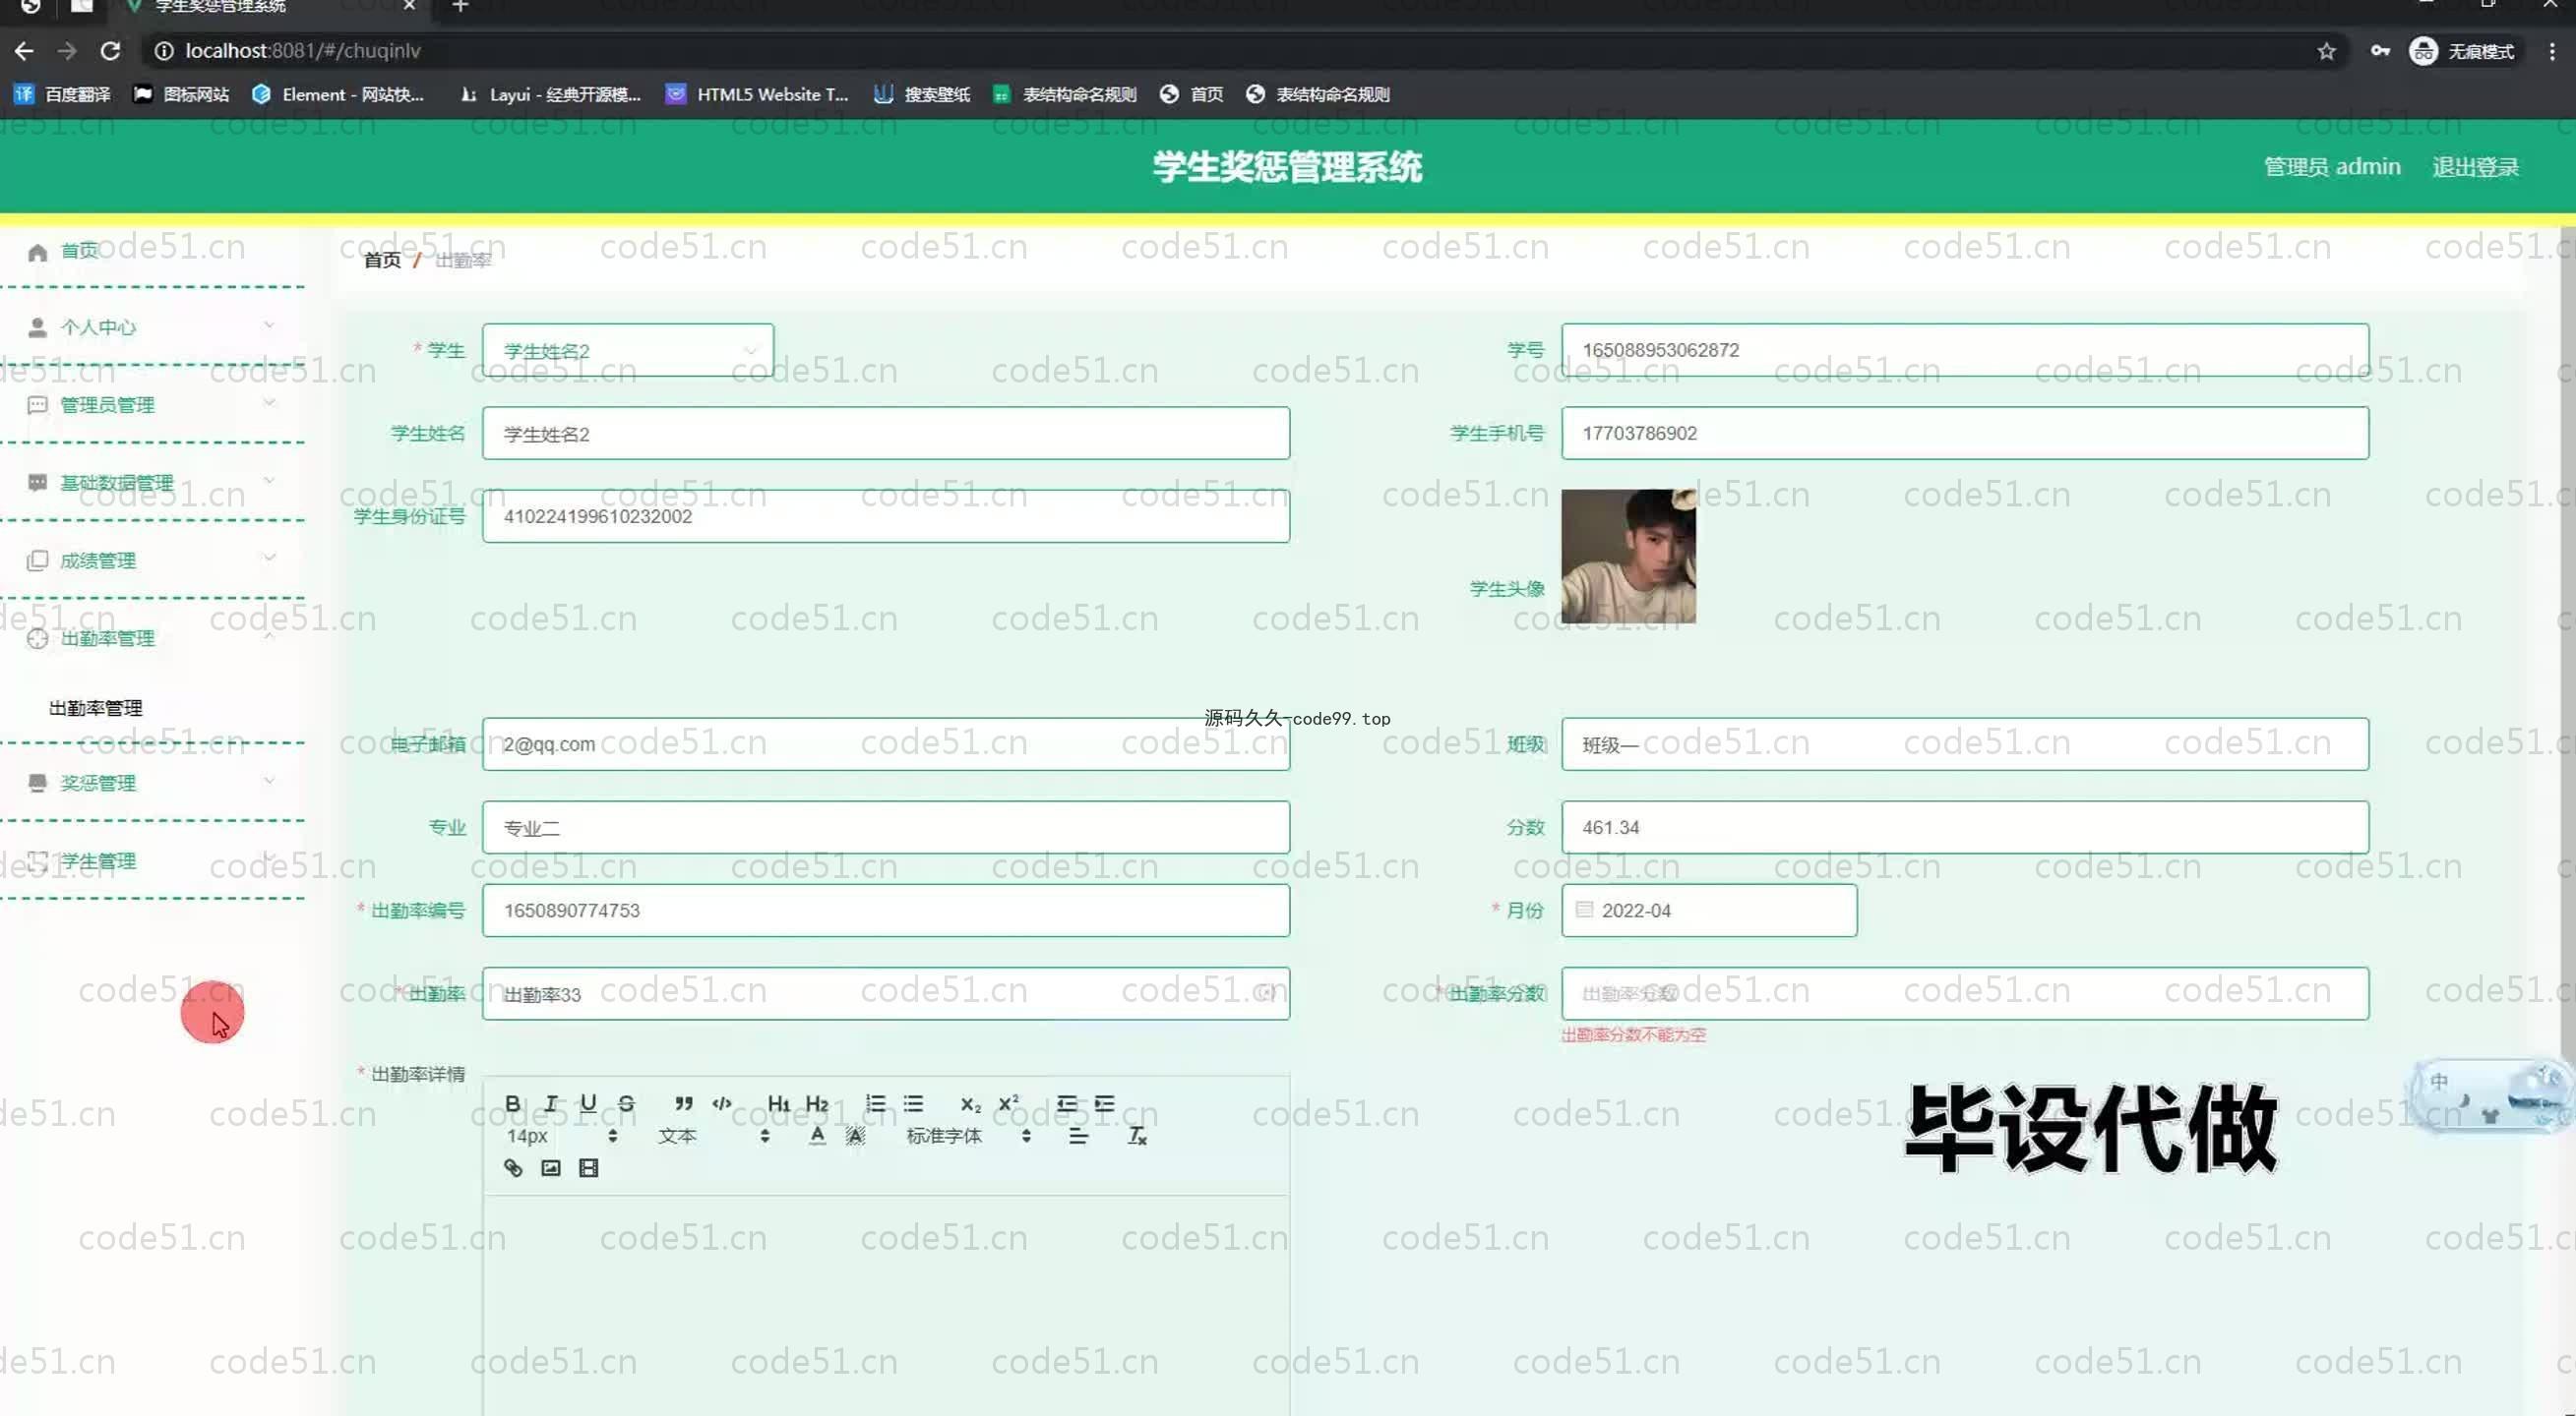Toggle strikethrough formatting in the editor
The width and height of the screenshot is (2576, 1416).
(626, 1103)
